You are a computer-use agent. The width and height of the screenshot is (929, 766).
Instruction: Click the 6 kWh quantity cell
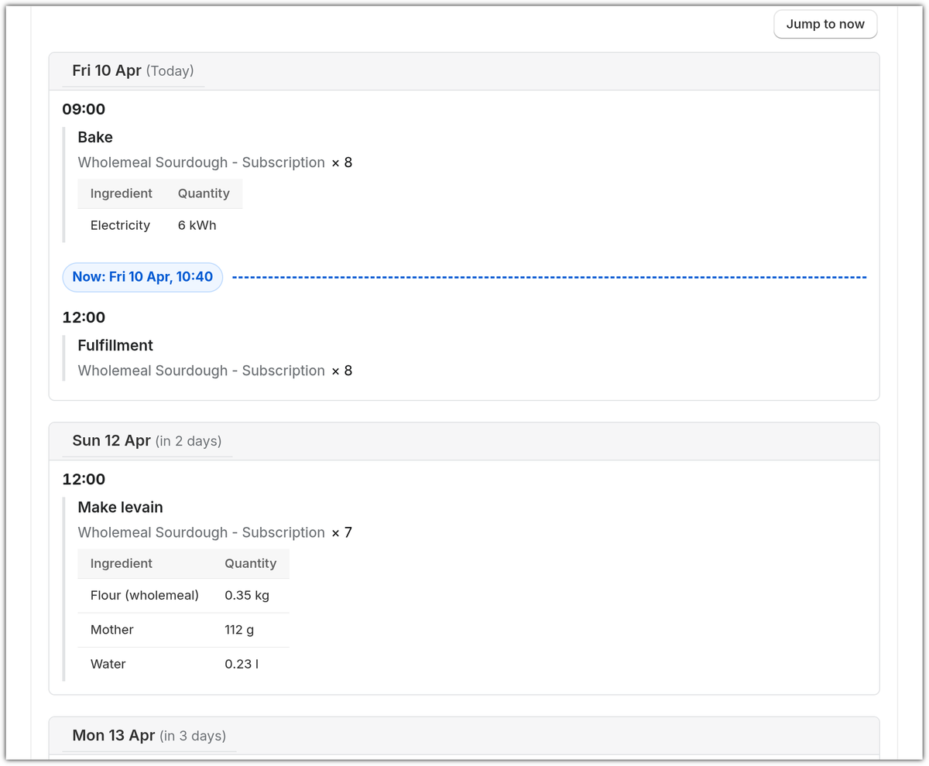pos(204,225)
